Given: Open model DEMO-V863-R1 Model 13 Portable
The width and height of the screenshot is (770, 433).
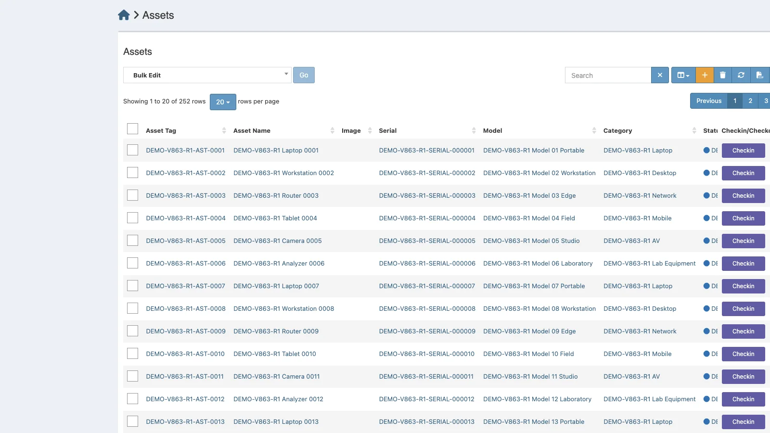Looking at the screenshot, I should [534, 421].
